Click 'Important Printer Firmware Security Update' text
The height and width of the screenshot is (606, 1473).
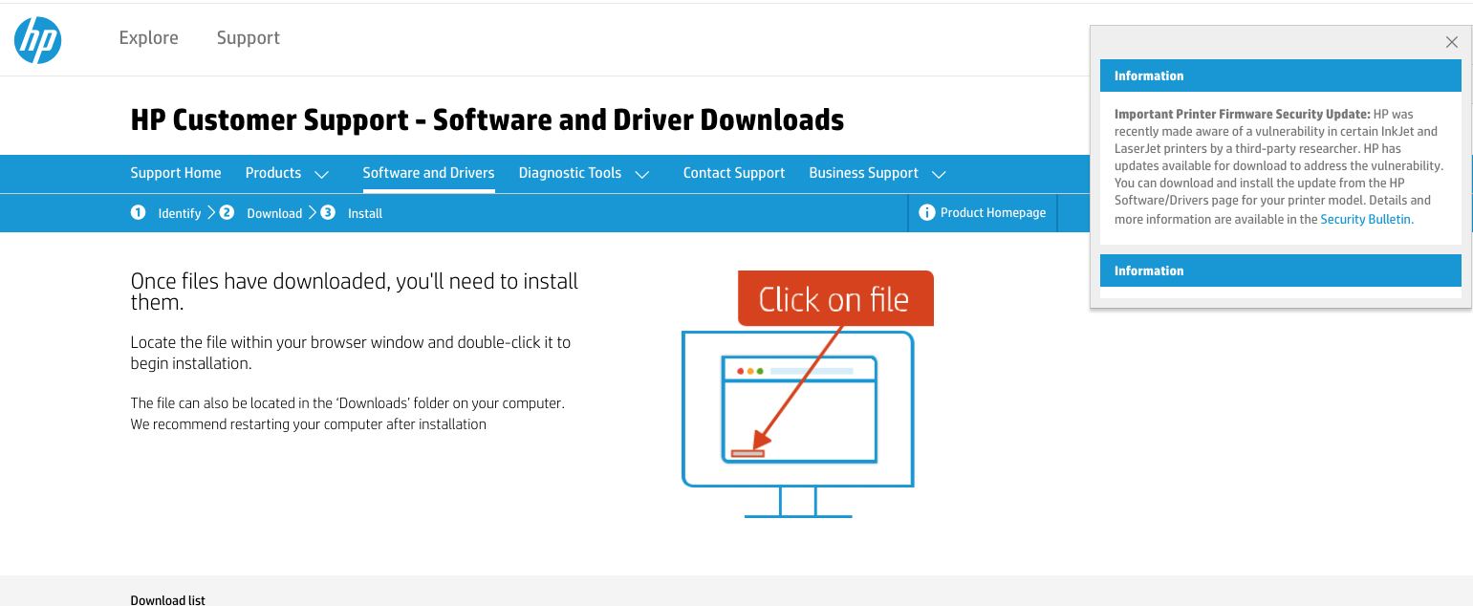click(1242, 114)
